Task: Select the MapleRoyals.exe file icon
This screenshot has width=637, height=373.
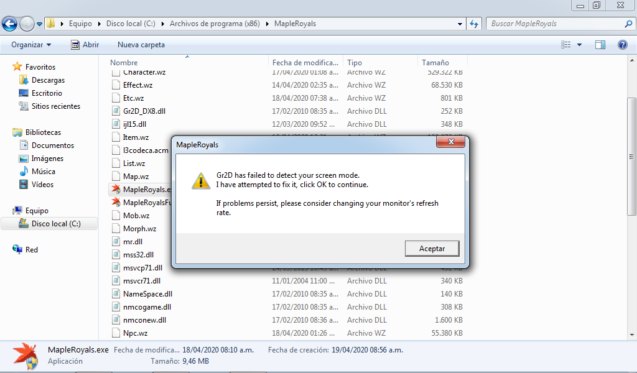Action: (x=116, y=189)
